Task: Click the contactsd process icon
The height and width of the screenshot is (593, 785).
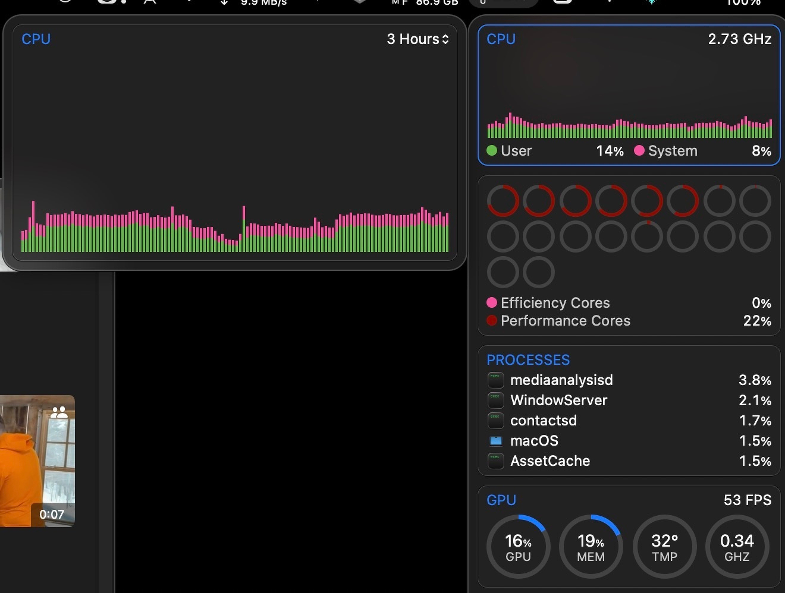Action: [x=495, y=421]
